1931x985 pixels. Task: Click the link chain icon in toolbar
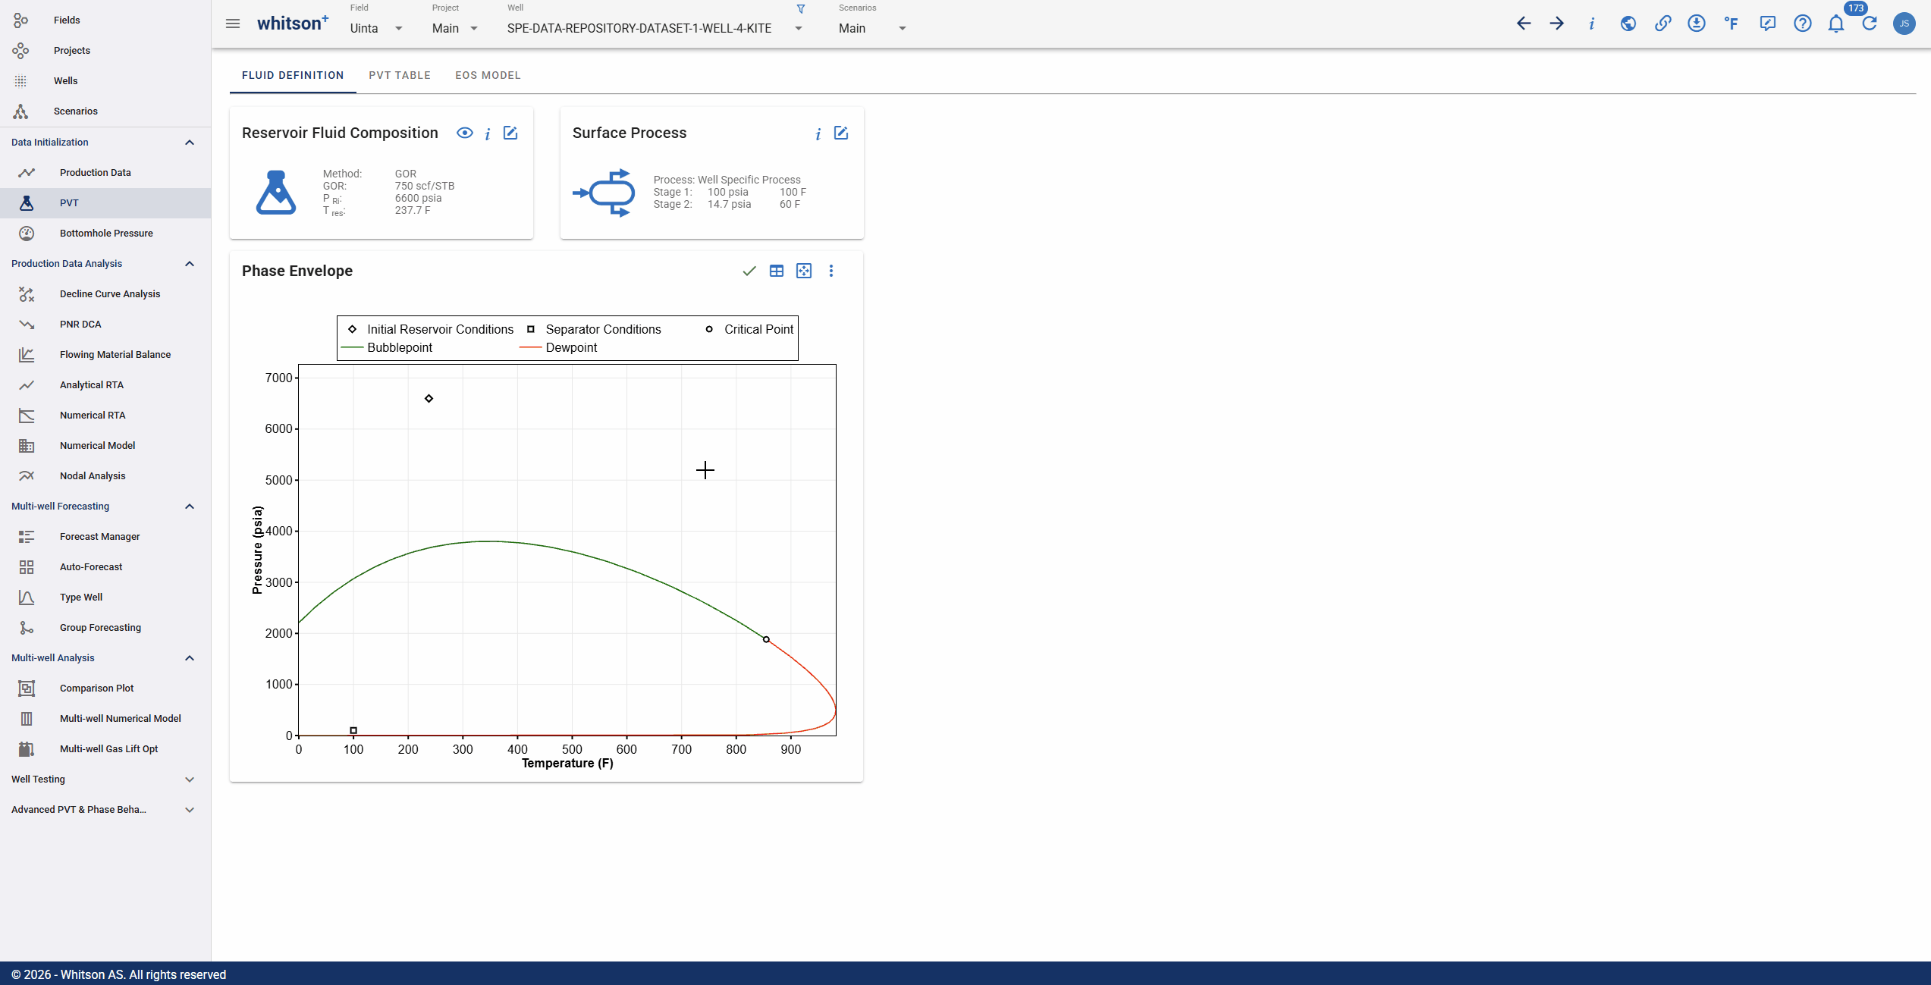coord(1663,24)
